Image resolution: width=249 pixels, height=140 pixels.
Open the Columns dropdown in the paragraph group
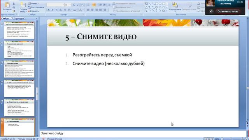(x=105, y=10)
